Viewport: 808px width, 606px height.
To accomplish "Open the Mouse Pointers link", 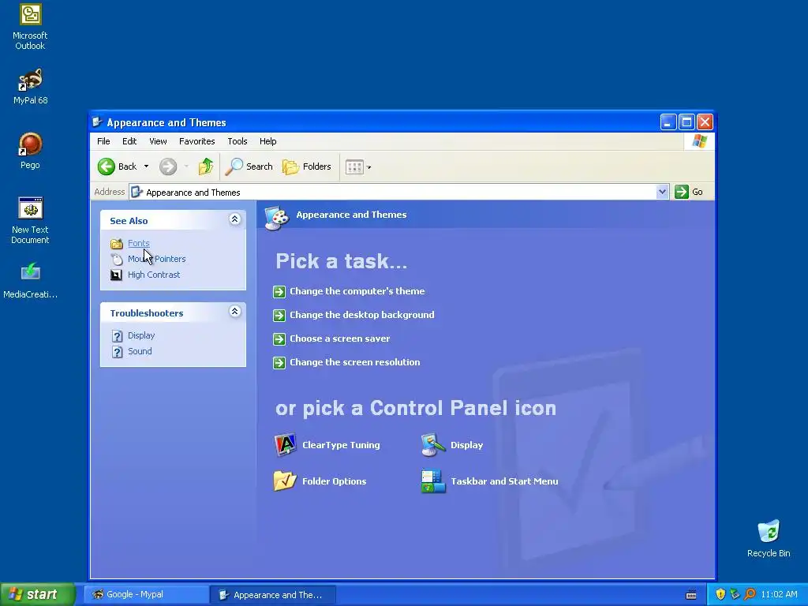I will tap(157, 259).
